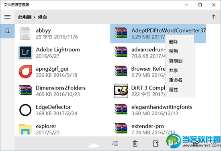Click the 2016/6/27 date under Adobe Lightroom
The image size is (221, 151).
click(47, 56)
